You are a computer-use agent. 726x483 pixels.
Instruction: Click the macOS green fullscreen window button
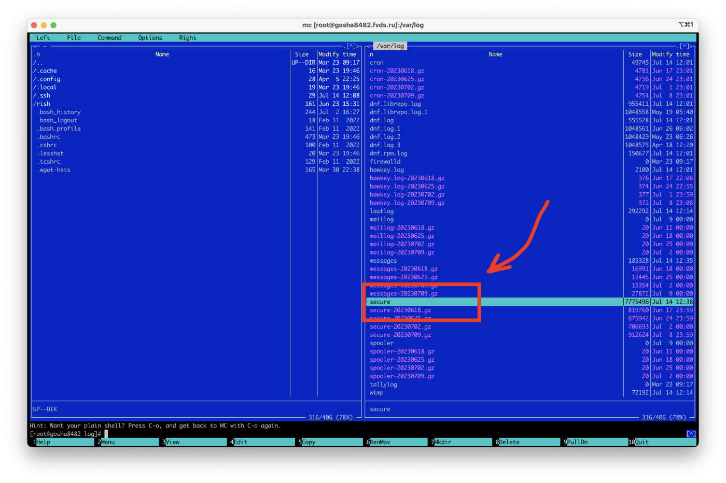53,25
